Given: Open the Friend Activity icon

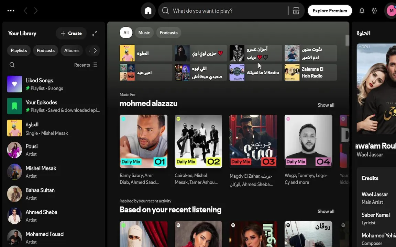Looking at the screenshot, I should (x=374, y=11).
